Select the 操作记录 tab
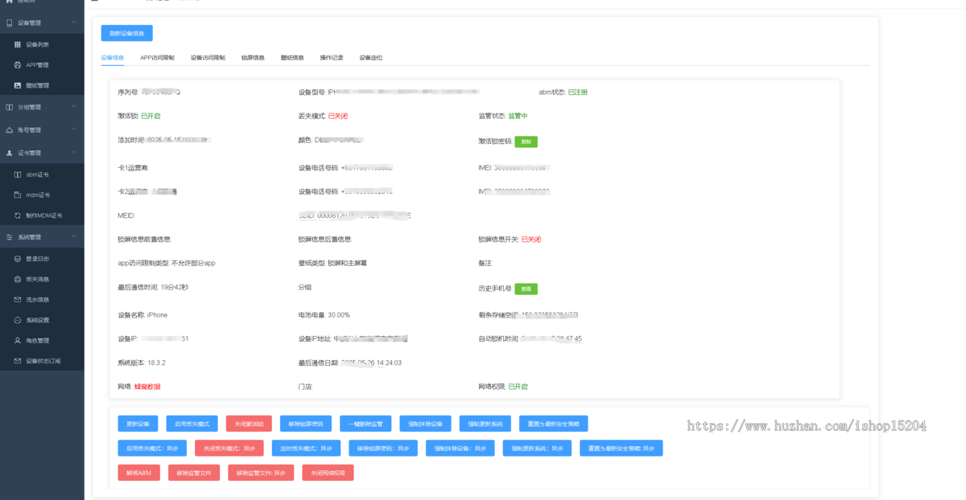 pyautogui.click(x=332, y=58)
